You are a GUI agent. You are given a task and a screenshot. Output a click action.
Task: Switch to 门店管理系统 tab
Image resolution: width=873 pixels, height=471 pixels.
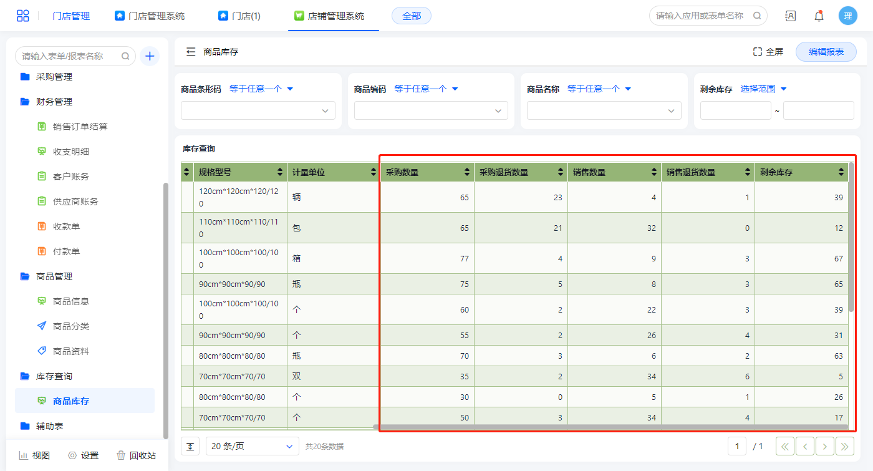(150, 16)
